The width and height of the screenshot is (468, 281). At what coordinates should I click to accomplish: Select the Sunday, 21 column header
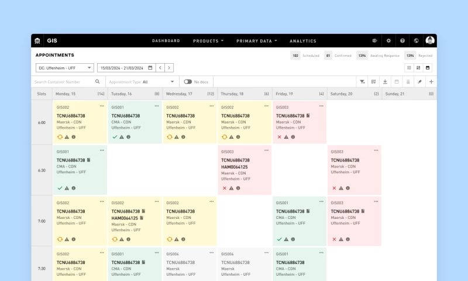tap(409, 94)
